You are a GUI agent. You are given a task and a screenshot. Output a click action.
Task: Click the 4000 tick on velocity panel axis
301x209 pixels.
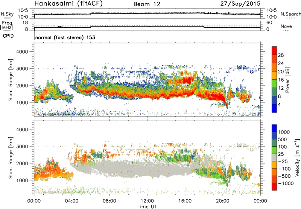tap(22, 129)
